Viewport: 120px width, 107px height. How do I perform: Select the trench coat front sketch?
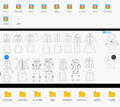[112, 42]
